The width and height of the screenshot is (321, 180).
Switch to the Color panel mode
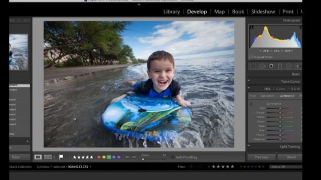tap(281, 89)
